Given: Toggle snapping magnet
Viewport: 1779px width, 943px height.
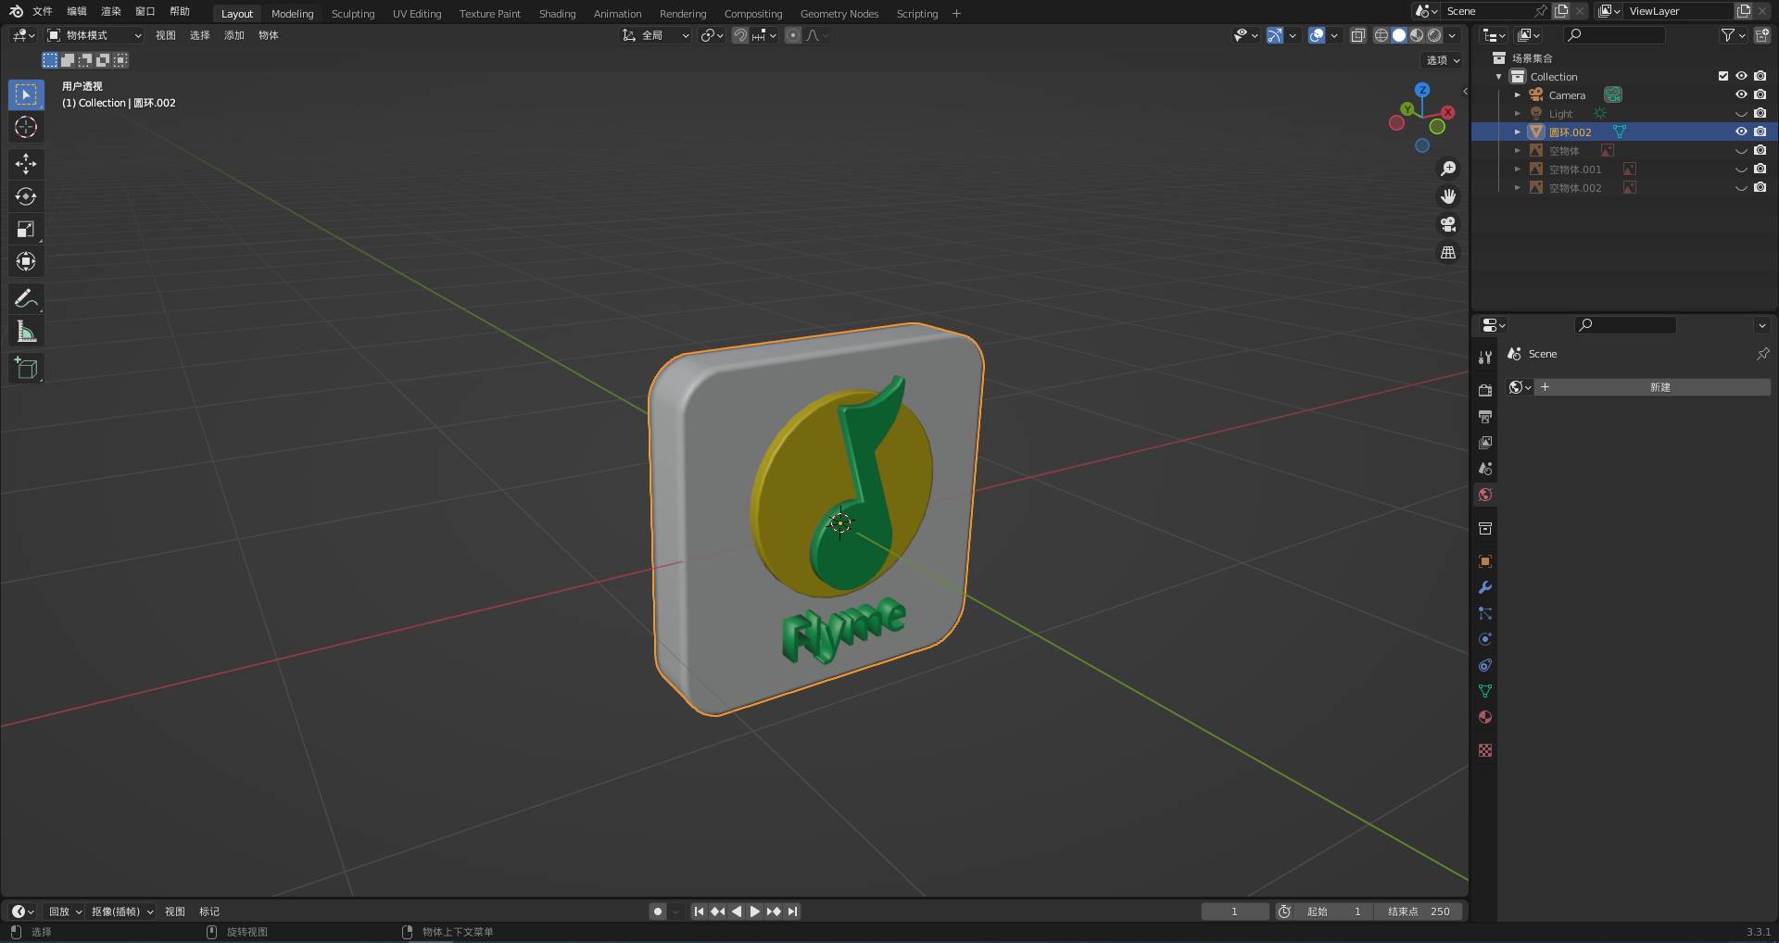Looking at the screenshot, I should [x=740, y=35].
